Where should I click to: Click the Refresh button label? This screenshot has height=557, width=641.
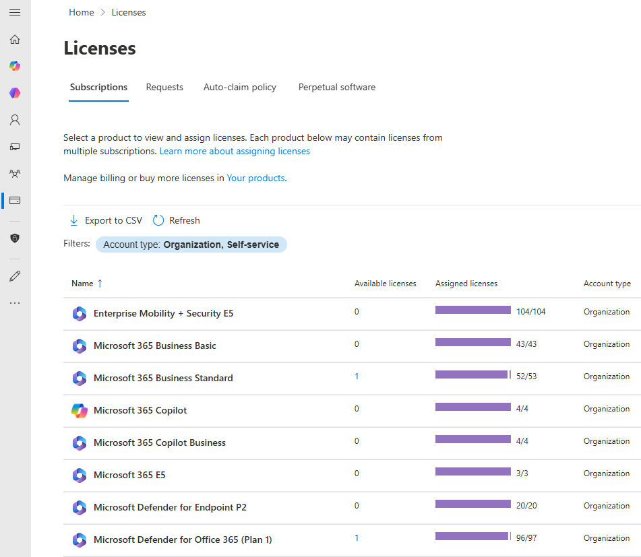coord(185,220)
